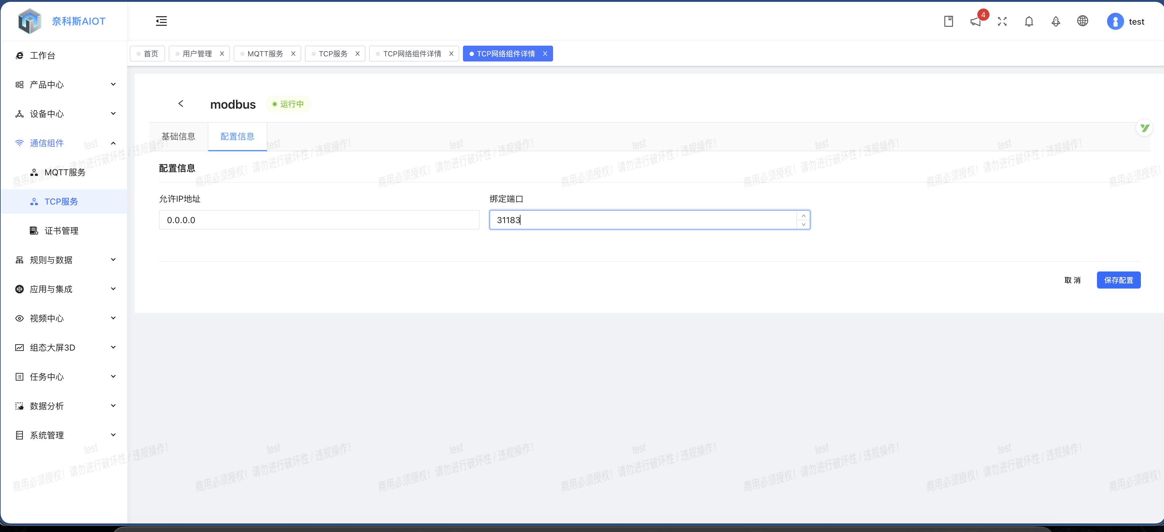Collapse the sidebar menu icon
Screen dimensions: 1164x532
coord(161,21)
